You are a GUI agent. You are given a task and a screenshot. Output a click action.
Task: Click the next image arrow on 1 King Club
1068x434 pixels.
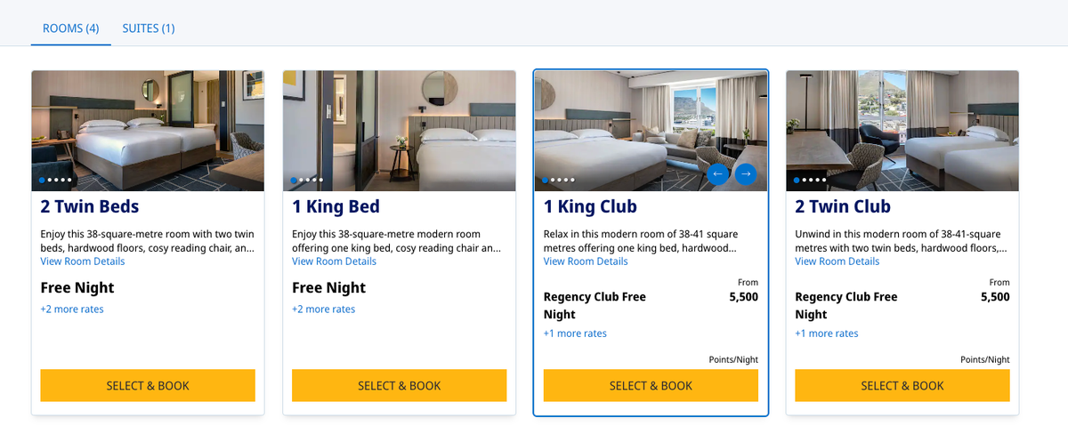(746, 174)
